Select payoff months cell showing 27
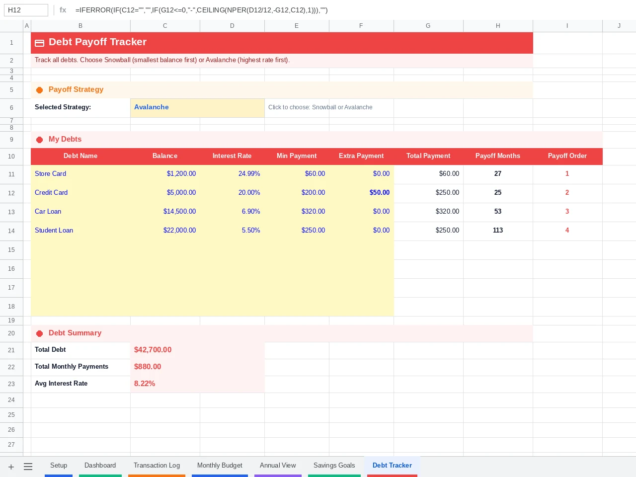The image size is (636, 477). (498, 174)
